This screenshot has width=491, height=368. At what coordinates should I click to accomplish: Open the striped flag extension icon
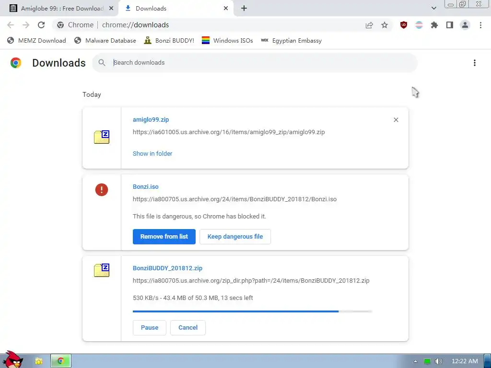[419, 25]
